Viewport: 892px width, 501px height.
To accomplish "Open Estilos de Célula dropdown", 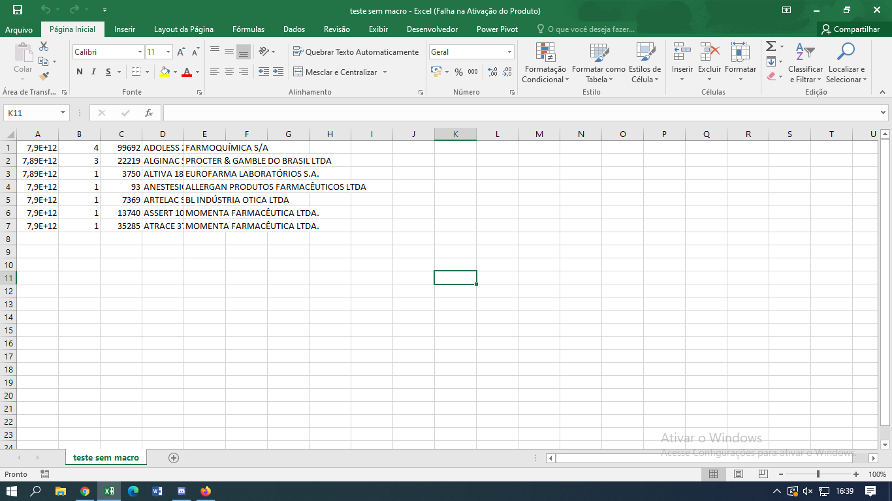I will [x=645, y=63].
